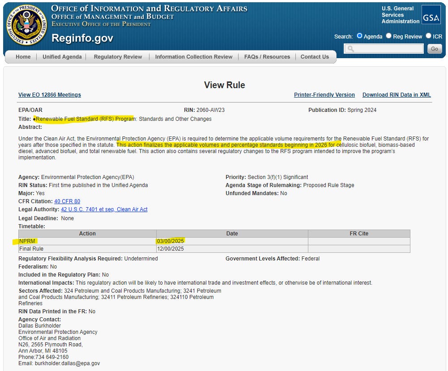Screen dimensions: 448x371
Task: Click the Unfunded Mandates: No field
Action: tap(256, 193)
